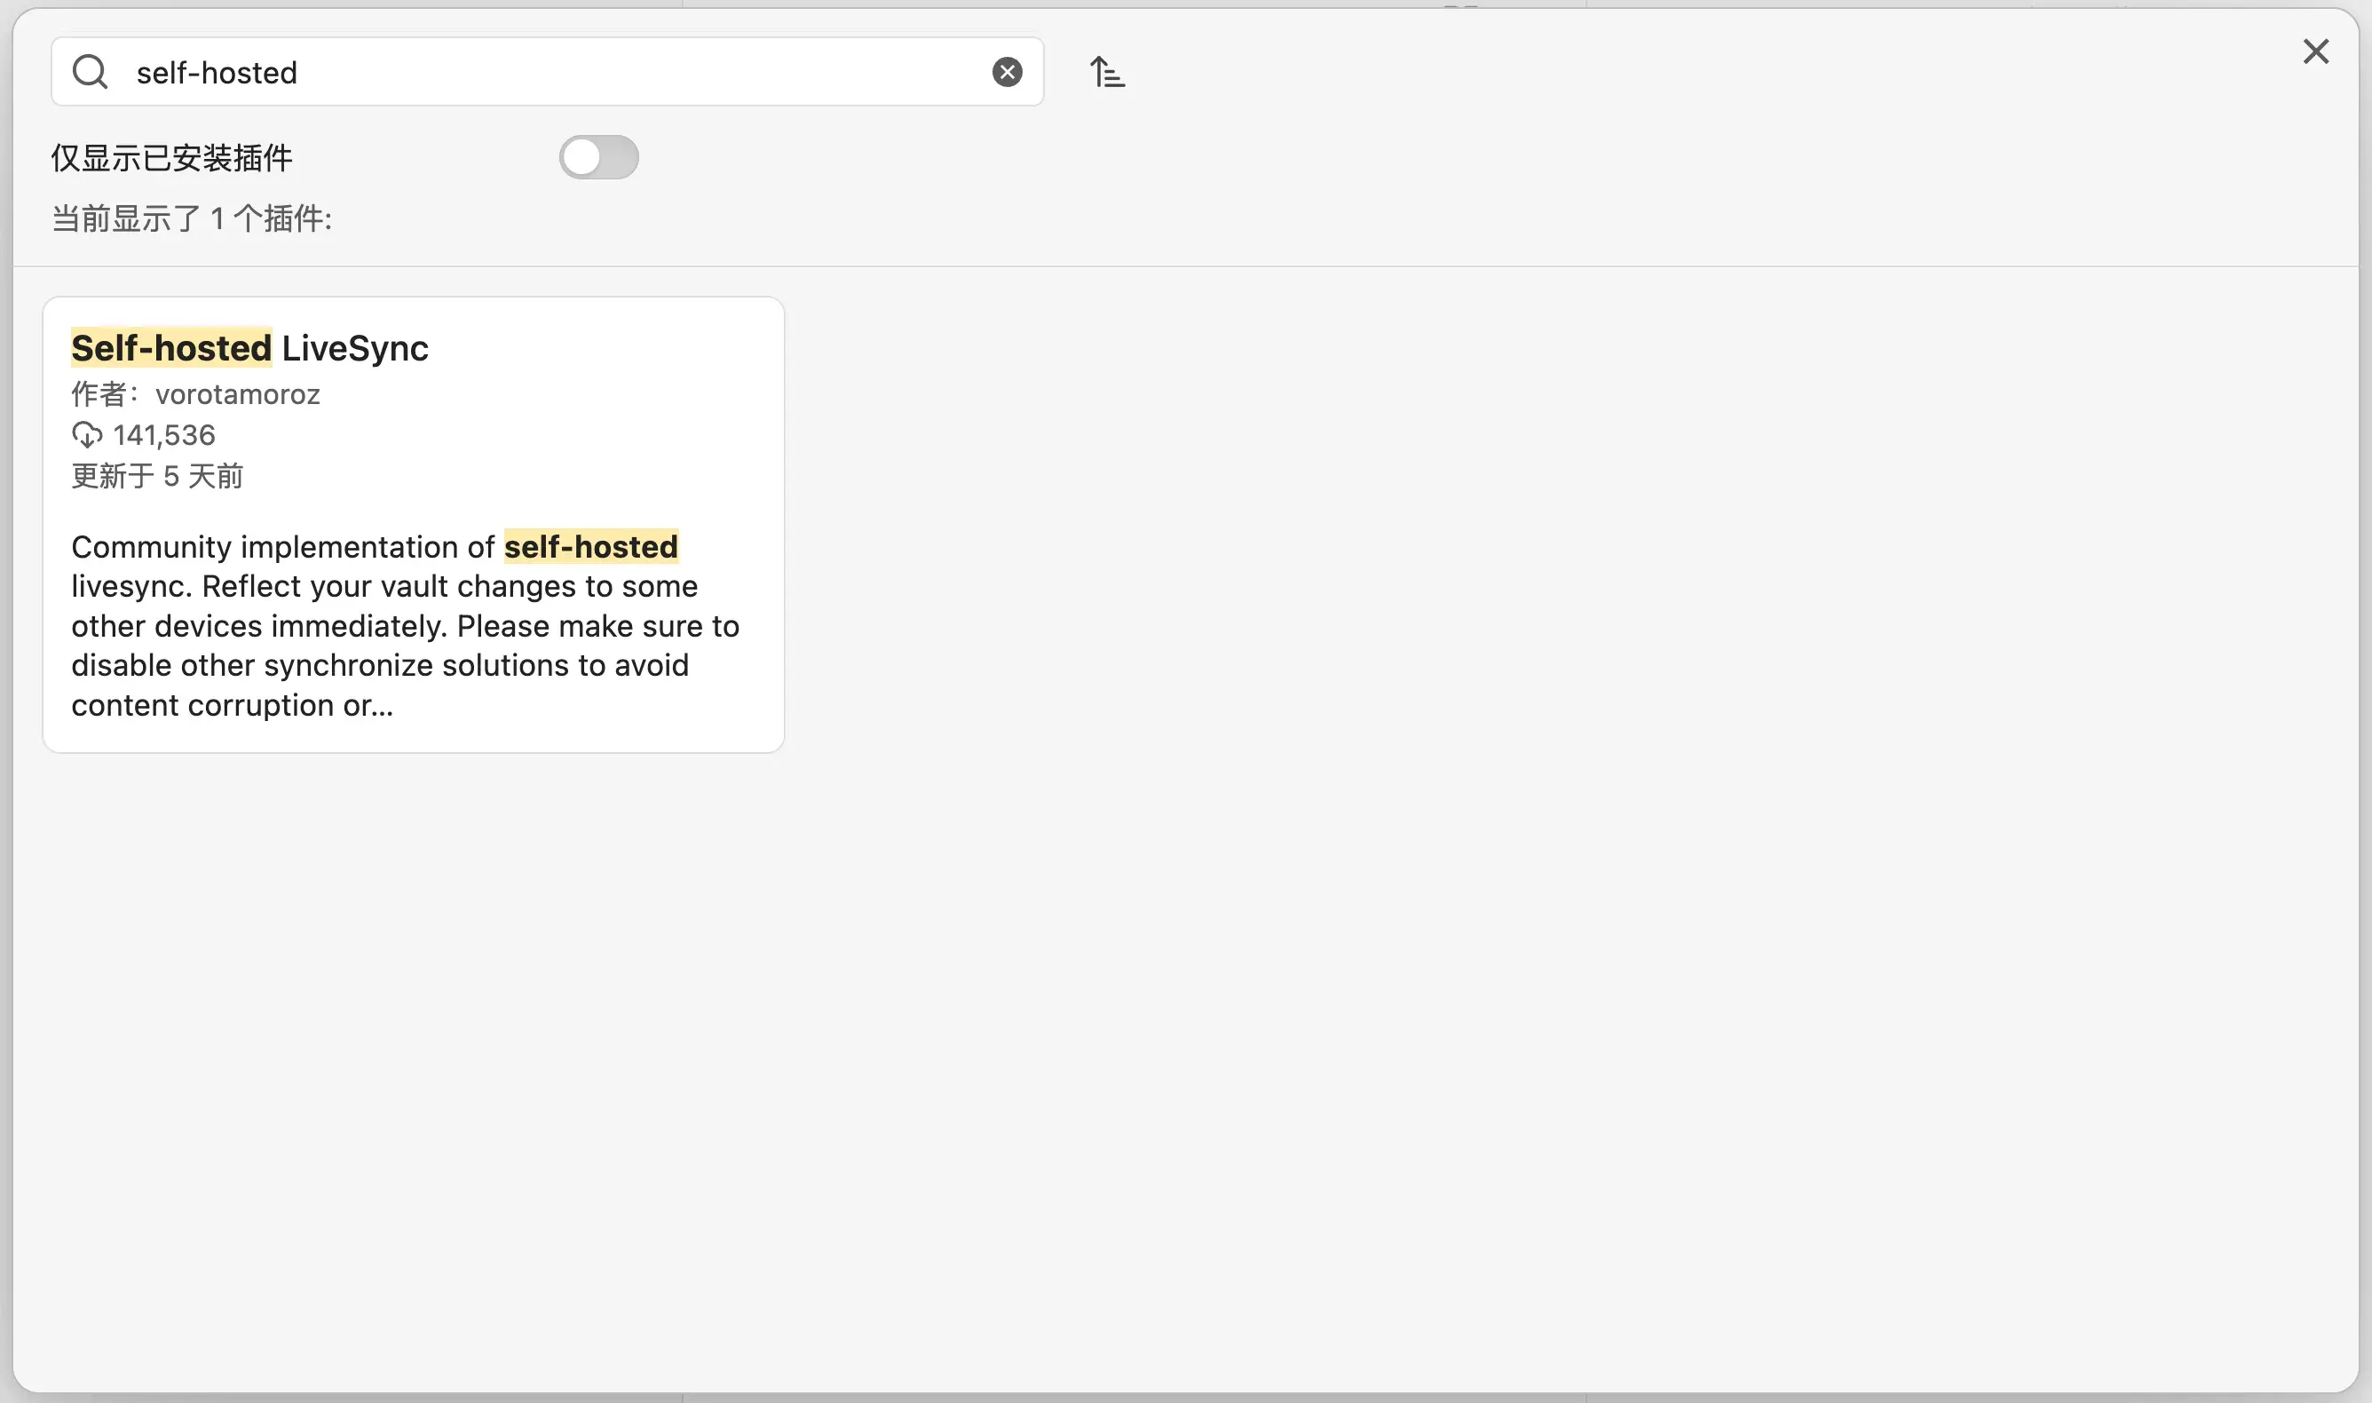2372x1403 pixels.
Task: Select the knob of the installed-plugins switch
Action: pos(581,157)
